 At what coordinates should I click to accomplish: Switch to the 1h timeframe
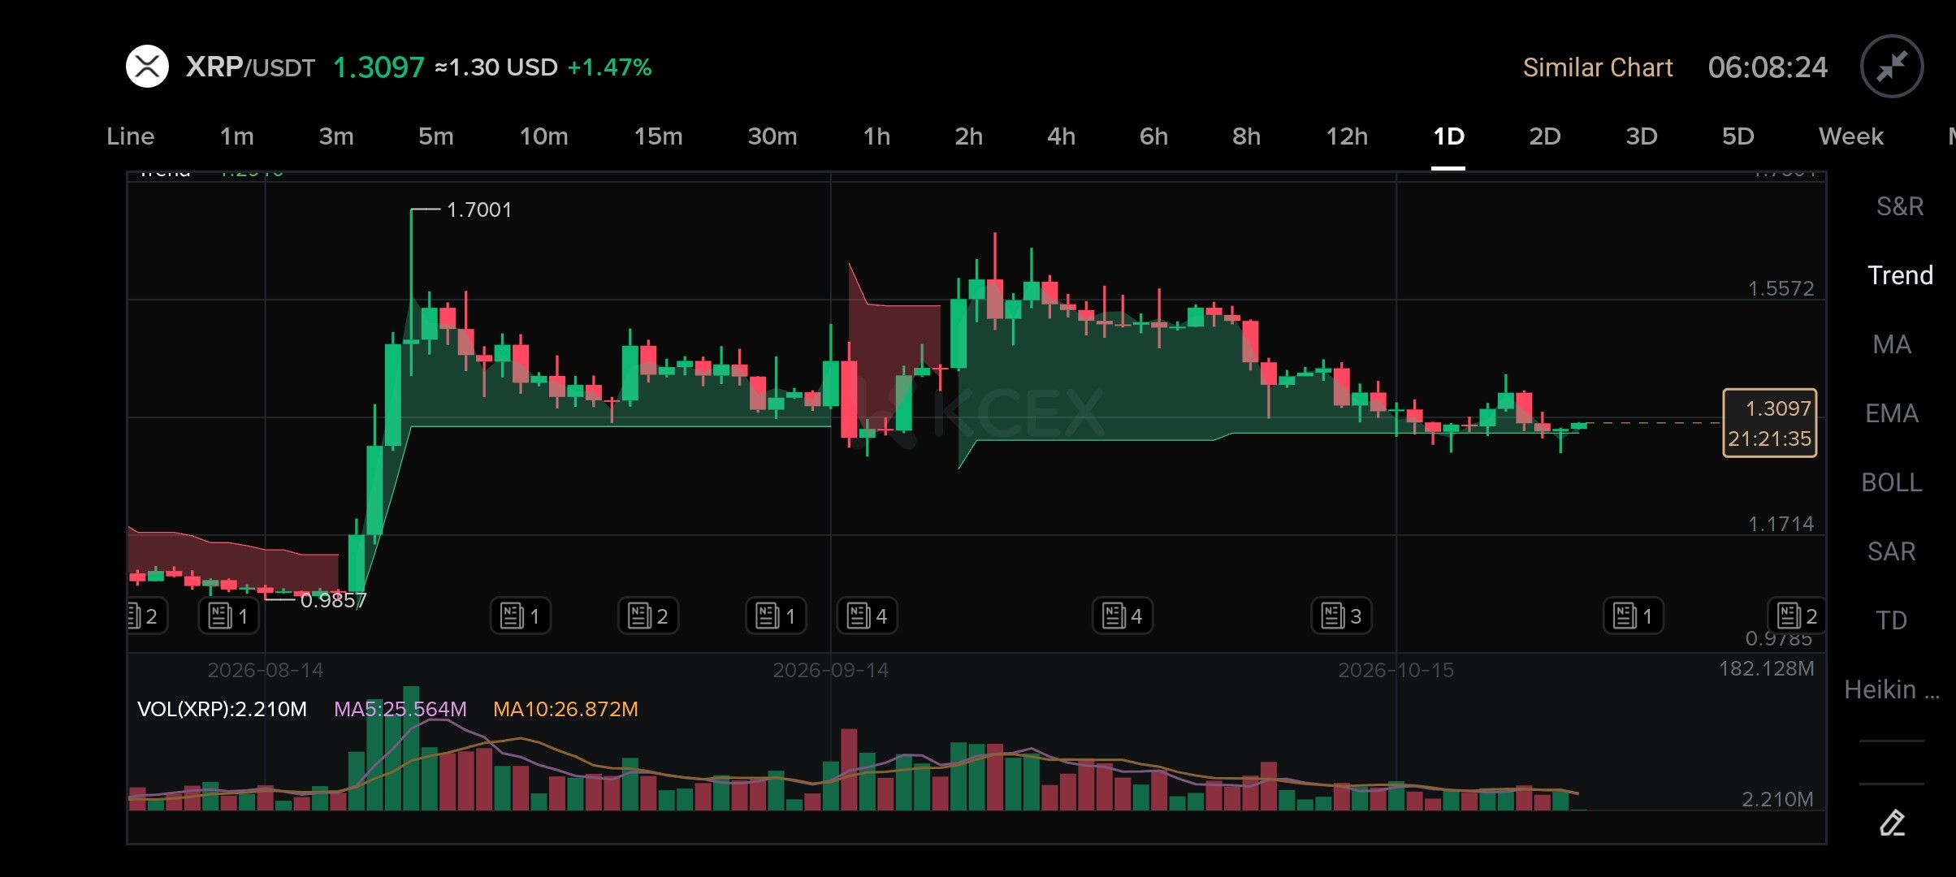pyautogui.click(x=876, y=136)
